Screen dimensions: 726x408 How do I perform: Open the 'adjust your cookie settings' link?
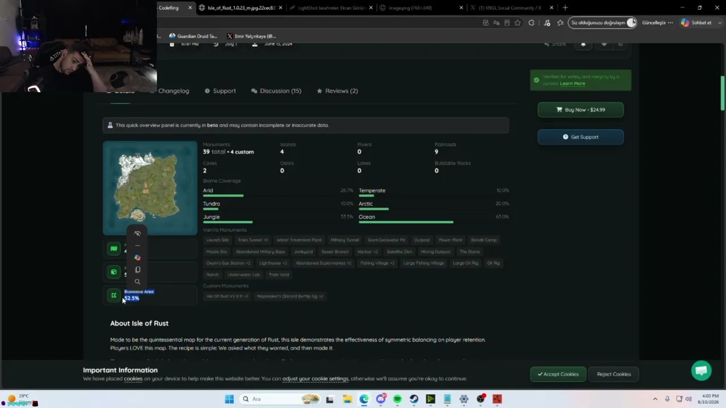(315, 379)
